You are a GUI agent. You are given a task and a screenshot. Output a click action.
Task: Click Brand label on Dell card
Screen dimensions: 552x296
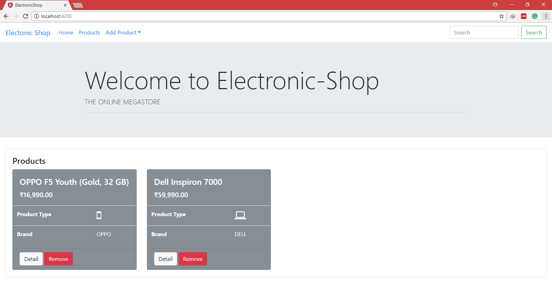click(159, 234)
